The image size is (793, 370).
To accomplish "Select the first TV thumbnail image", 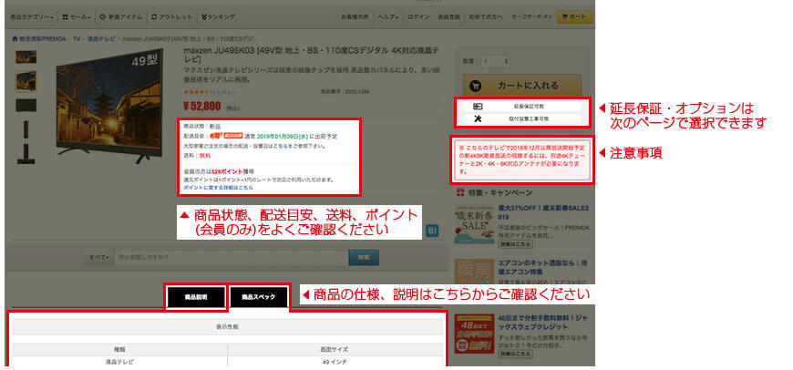I will 26,57.
